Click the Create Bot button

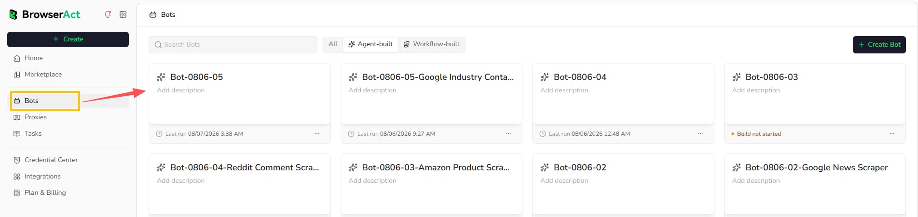(x=879, y=45)
